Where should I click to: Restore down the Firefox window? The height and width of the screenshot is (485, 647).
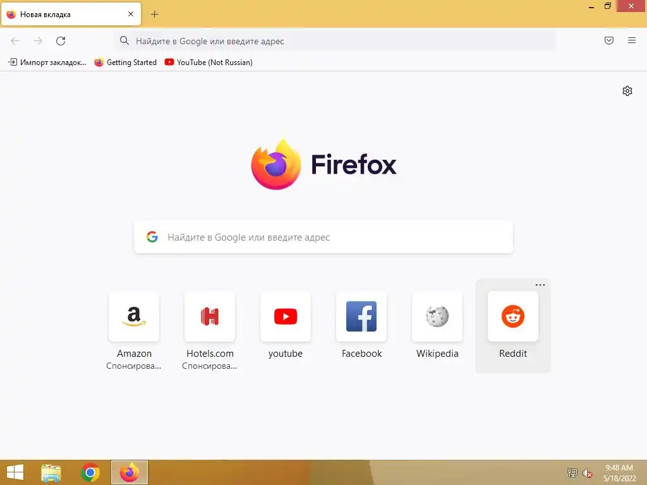click(607, 6)
